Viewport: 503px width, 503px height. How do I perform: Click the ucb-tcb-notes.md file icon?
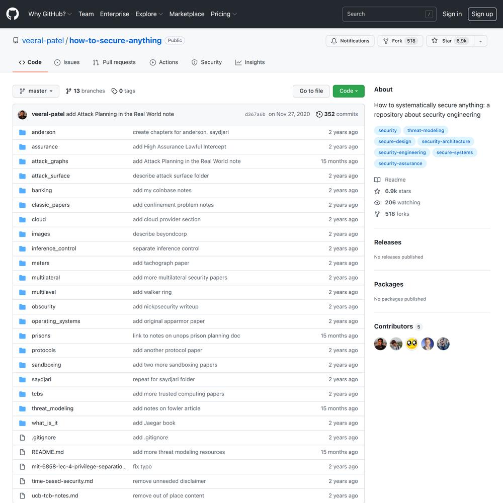tap(22, 495)
